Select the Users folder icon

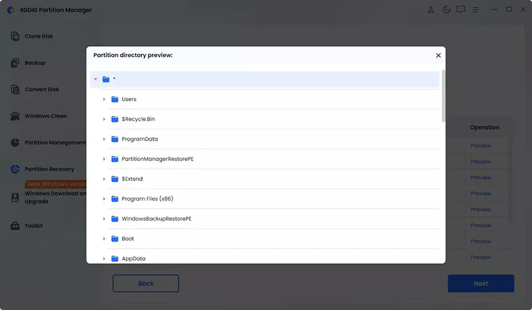click(115, 99)
